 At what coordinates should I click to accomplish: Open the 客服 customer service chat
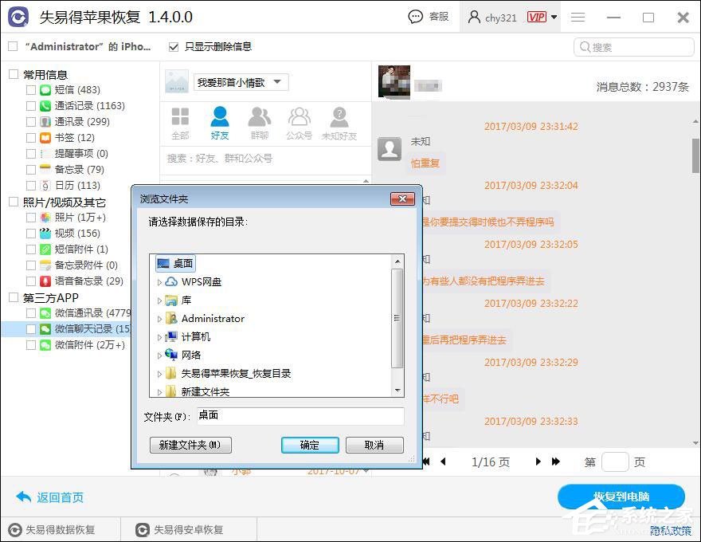coord(429,17)
